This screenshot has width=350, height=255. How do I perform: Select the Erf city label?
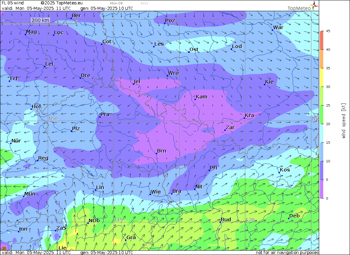tap(14, 78)
